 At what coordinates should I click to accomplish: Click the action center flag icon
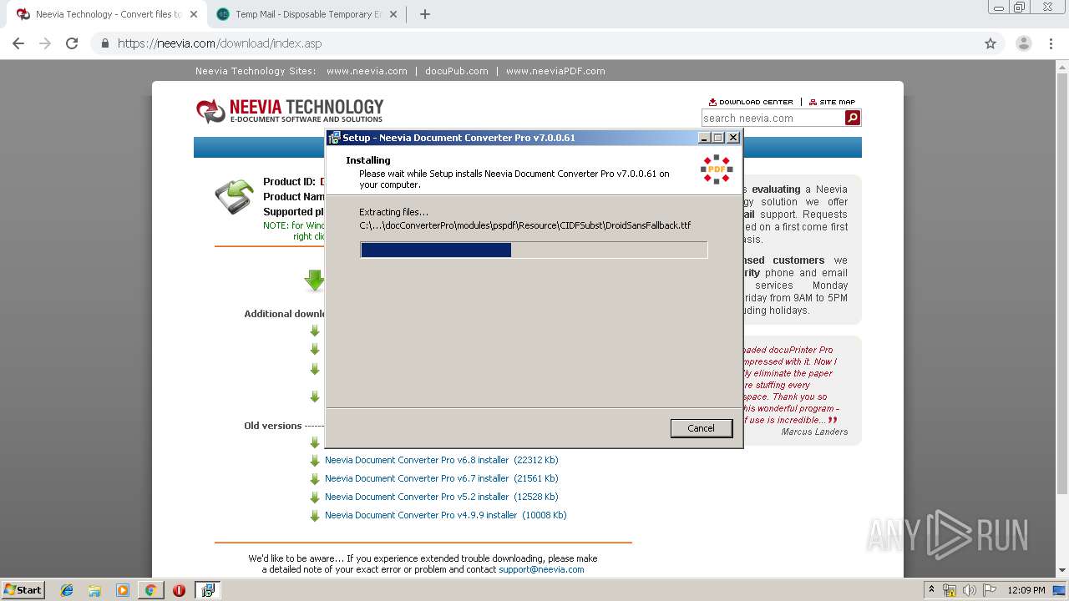988,590
